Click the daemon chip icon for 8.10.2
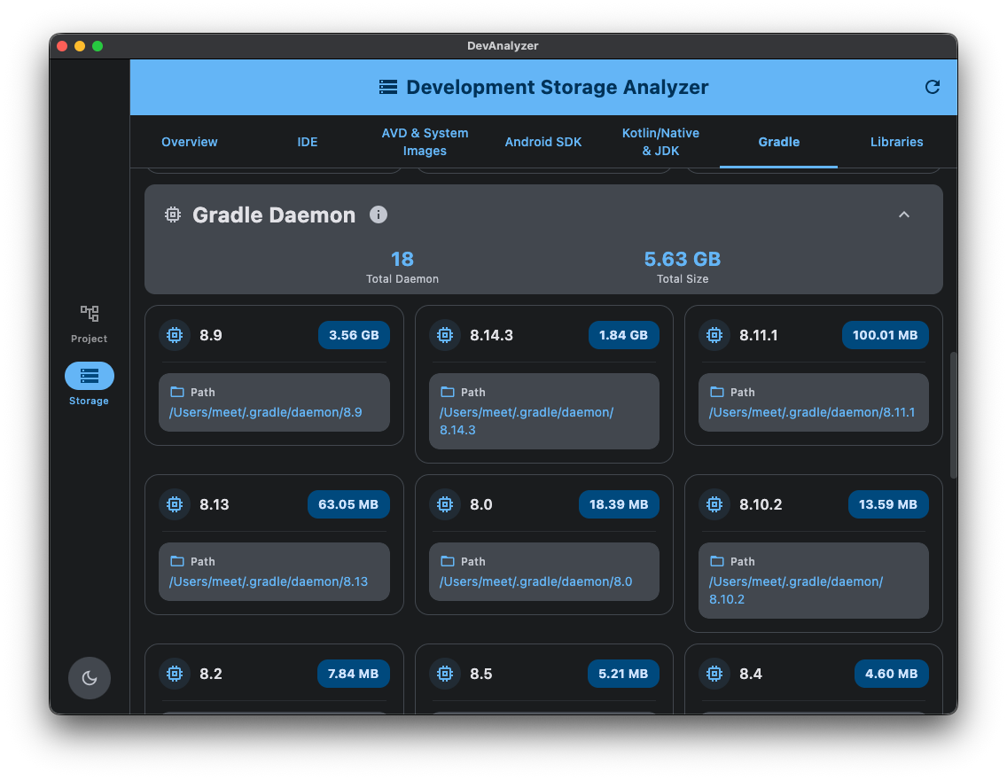This screenshot has height=780, width=1007. click(x=714, y=504)
